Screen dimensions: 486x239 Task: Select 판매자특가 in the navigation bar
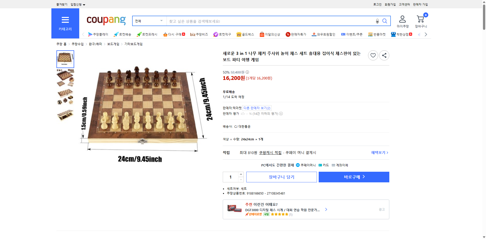click(x=296, y=34)
